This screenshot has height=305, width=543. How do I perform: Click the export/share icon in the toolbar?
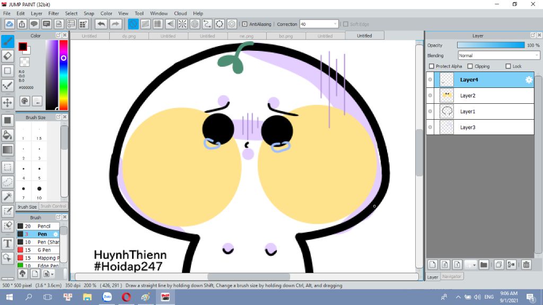point(22,24)
